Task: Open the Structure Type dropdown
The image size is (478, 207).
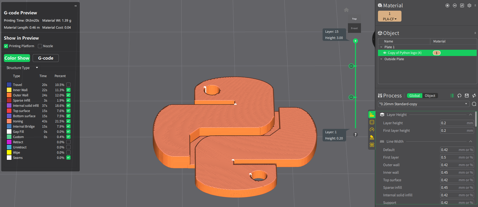Action: point(22,68)
